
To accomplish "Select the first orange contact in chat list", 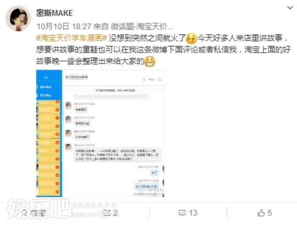I will point(48,102).
